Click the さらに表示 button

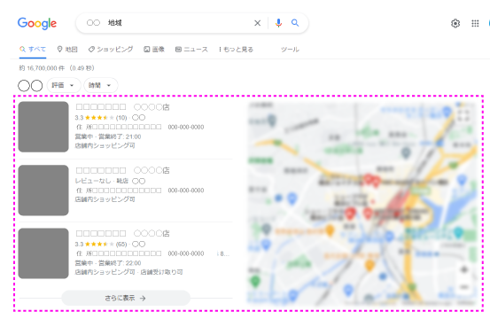tap(126, 298)
